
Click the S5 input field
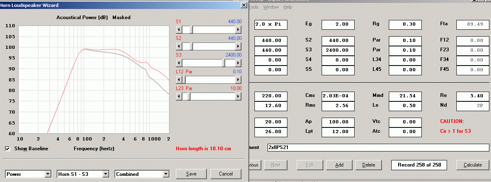pyautogui.click(x=338, y=70)
